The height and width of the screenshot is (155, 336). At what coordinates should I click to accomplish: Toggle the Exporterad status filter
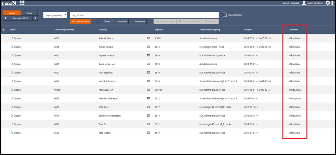[x=138, y=22]
